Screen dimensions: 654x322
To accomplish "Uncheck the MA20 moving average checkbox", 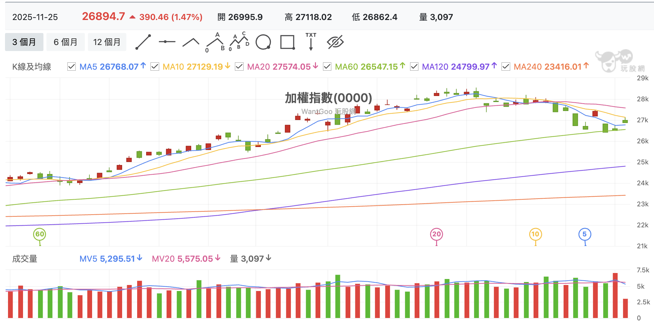I will pos(239,67).
